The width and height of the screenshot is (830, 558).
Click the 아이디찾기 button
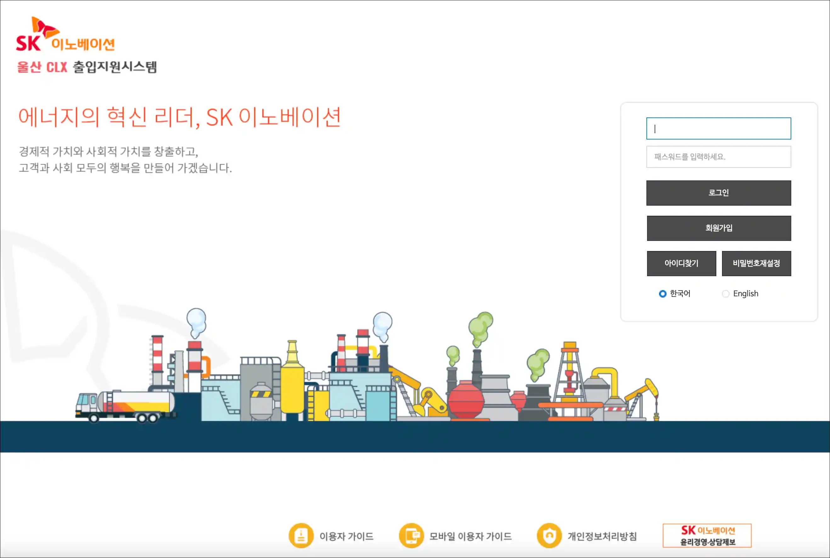(681, 263)
